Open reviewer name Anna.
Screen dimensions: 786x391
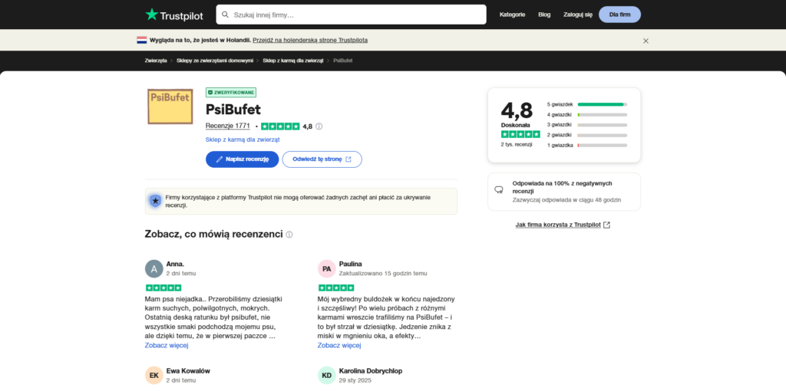175,264
